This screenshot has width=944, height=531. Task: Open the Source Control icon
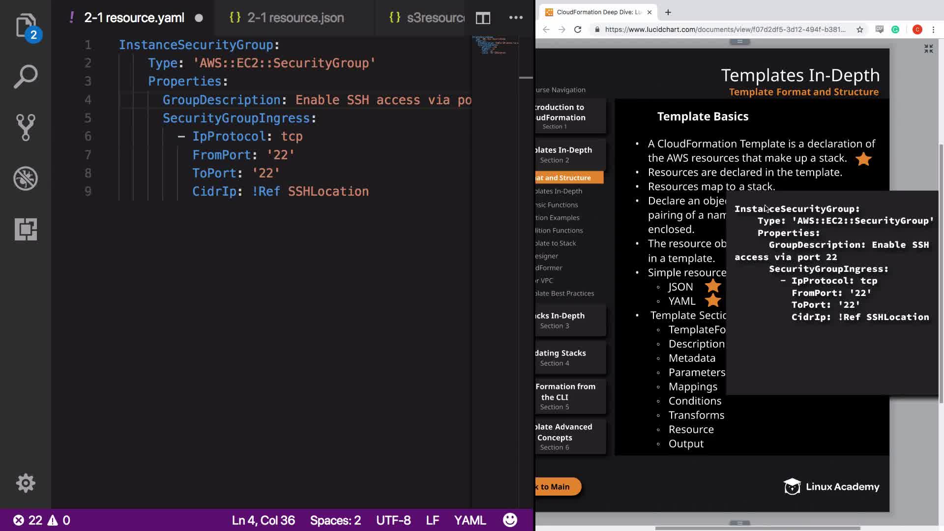26,128
